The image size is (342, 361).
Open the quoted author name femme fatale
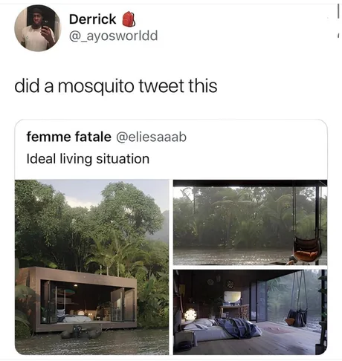(x=68, y=137)
